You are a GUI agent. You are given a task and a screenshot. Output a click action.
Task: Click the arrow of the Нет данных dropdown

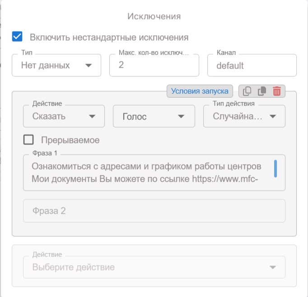89,66
